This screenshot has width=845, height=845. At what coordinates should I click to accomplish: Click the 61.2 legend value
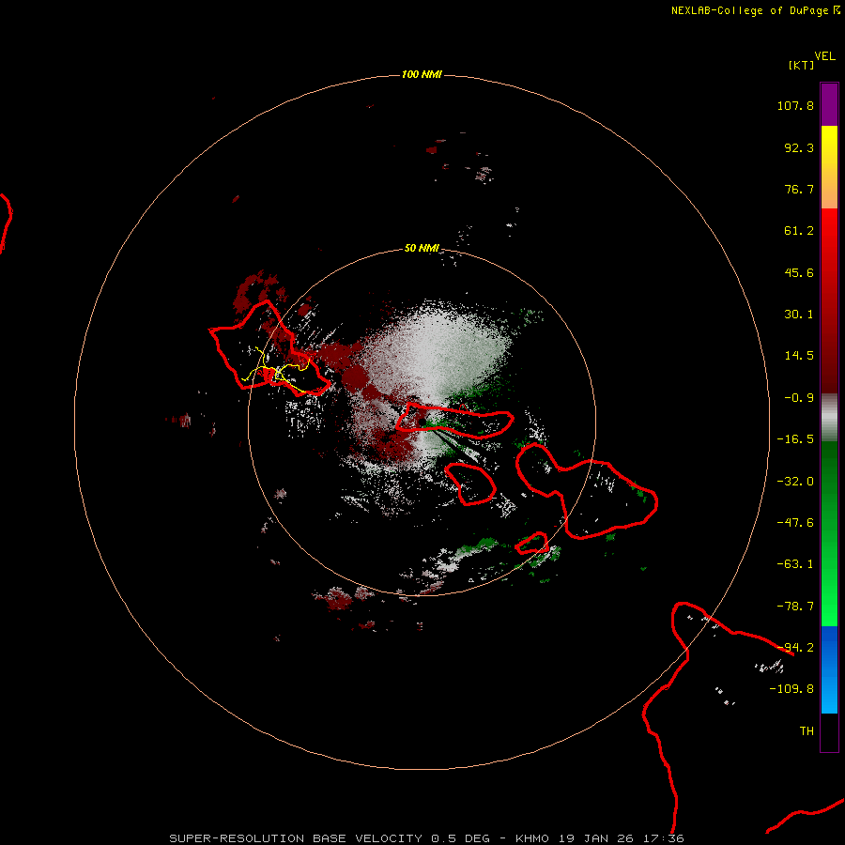click(799, 231)
